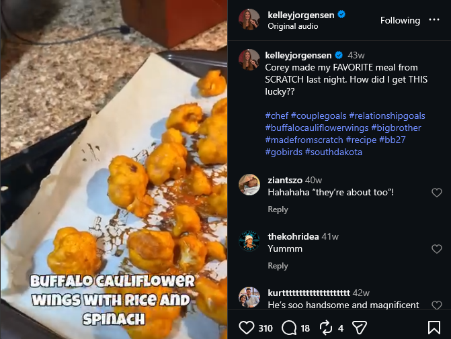451x339 pixels.
Task: Like thekohridea's Yummm comment
Action: (437, 249)
